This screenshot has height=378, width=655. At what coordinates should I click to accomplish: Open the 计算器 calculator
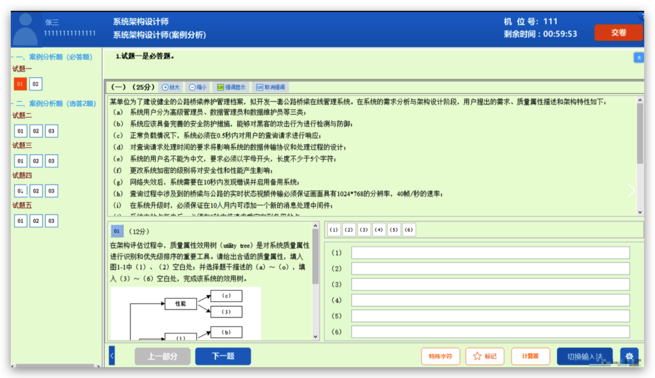[530, 356]
